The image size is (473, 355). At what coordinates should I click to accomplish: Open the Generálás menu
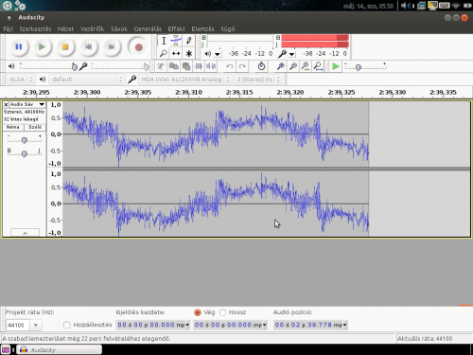point(148,28)
